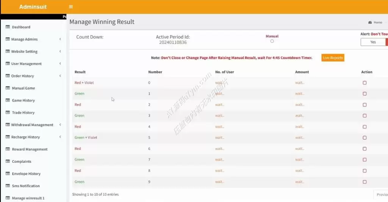Check the action box for number 0
The width and height of the screenshot is (388, 202).
coord(365,83)
